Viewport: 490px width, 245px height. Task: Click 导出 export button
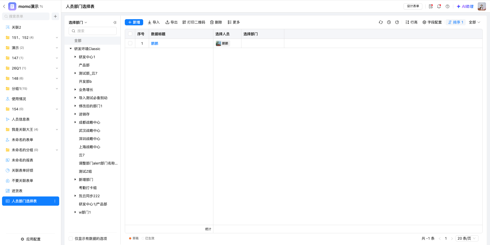[x=171, y=22]
